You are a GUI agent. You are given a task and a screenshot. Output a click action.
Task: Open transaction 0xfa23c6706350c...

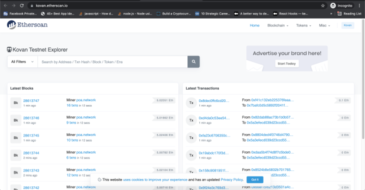(x=214, y=135)
